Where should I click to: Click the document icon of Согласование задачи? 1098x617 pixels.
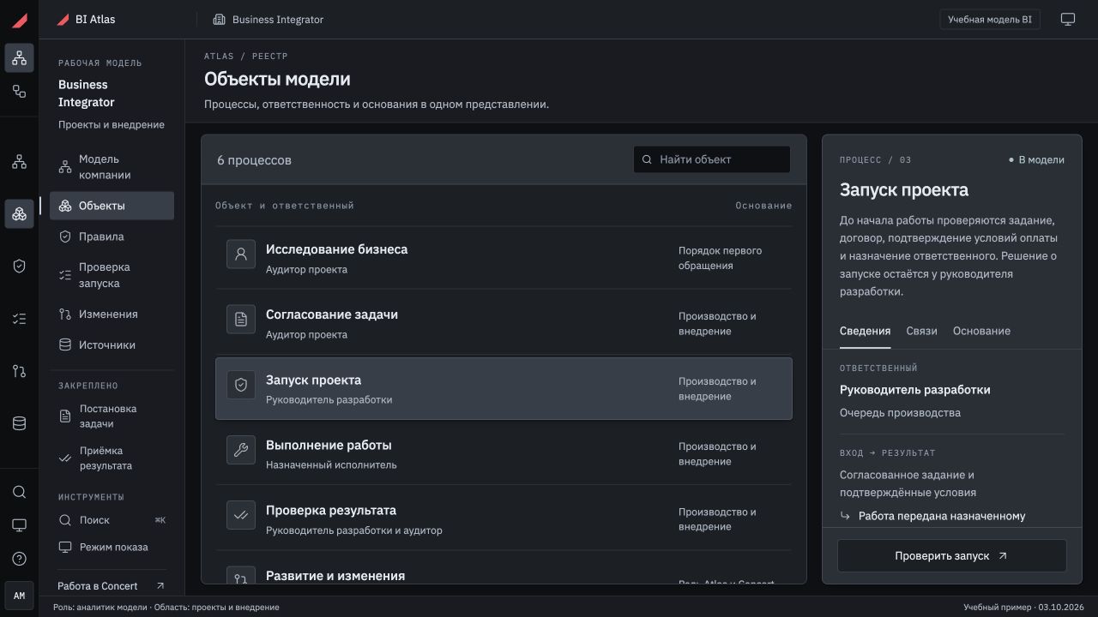(241, 320)
